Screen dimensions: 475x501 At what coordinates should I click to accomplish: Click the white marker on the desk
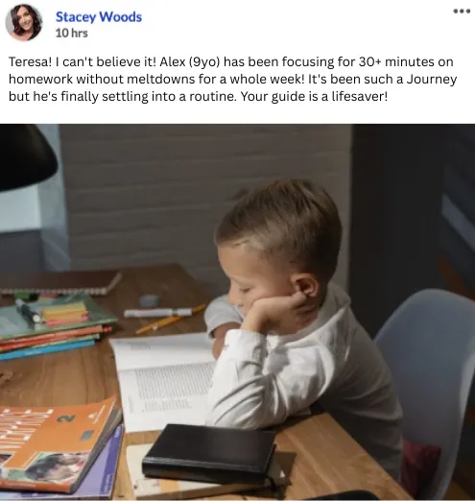pos(157,312)
